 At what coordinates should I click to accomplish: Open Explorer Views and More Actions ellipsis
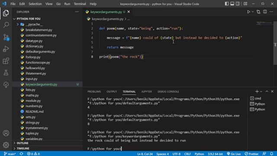(x=77, y=12)
